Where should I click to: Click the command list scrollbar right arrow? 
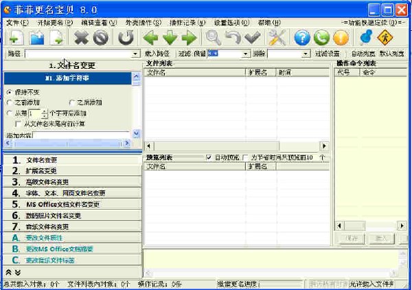[x=402, y=225]
